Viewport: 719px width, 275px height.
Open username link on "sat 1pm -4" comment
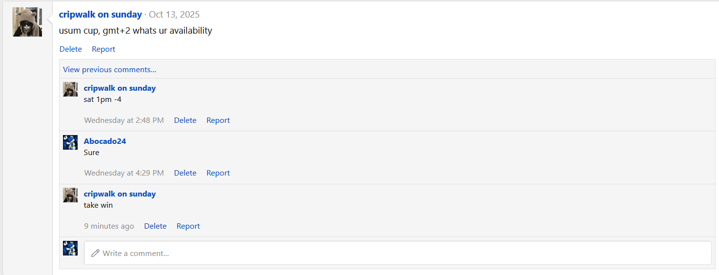click(x=120, y=88)
